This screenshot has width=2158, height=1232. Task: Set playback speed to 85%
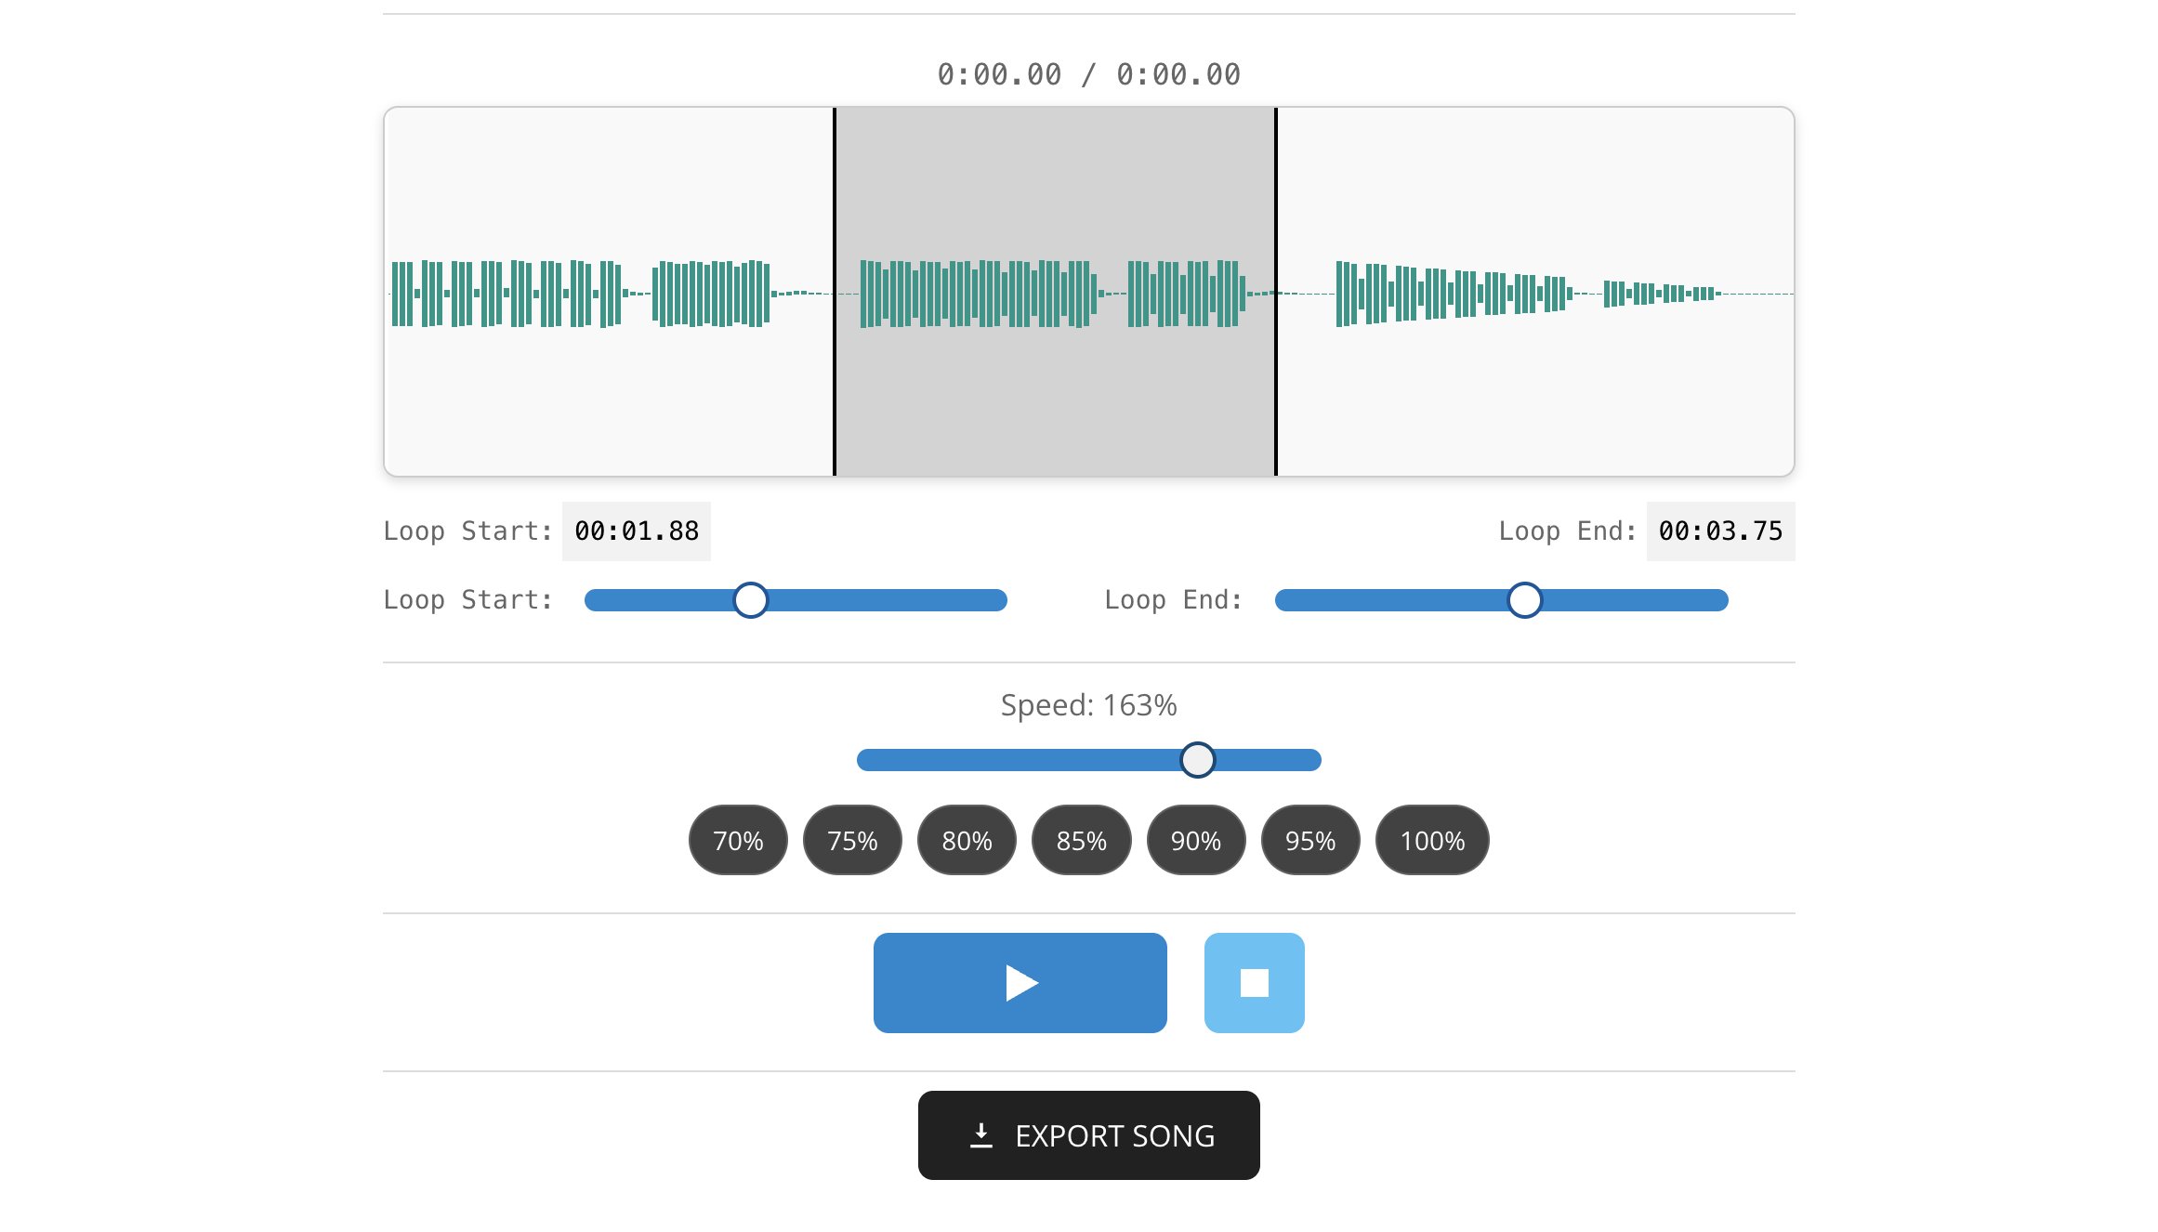pos(1081,840)
